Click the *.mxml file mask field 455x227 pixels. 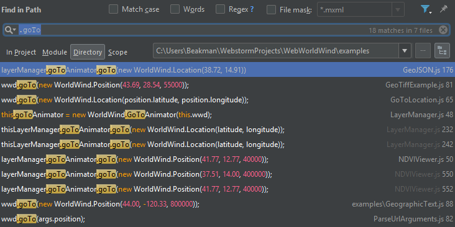[354, 9]
